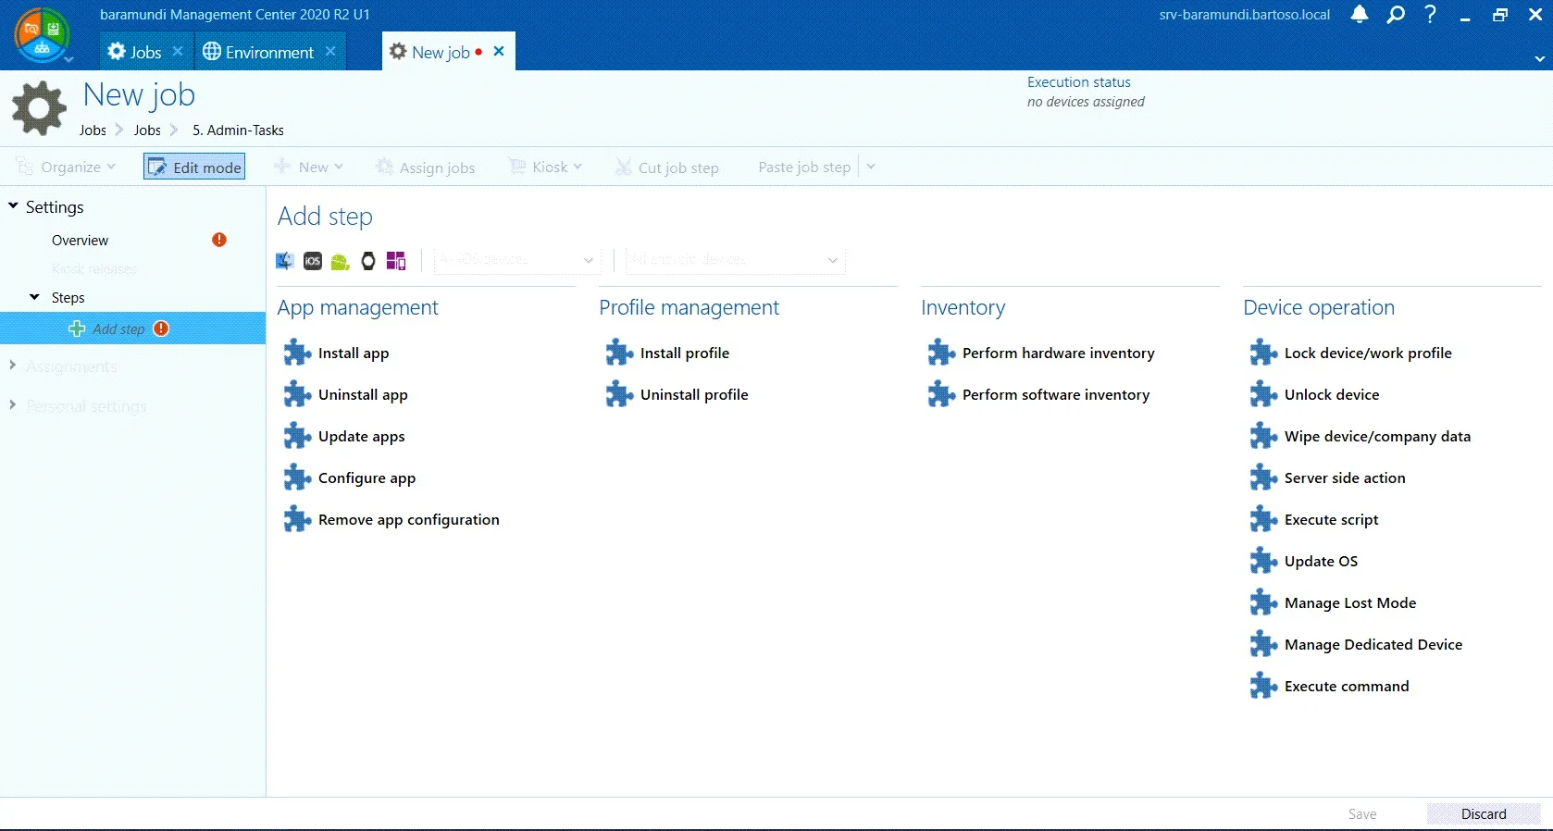Switch to the Environment tab
Screen dimensions: 1553x831
pyautogui.click(x=259, y=52)
